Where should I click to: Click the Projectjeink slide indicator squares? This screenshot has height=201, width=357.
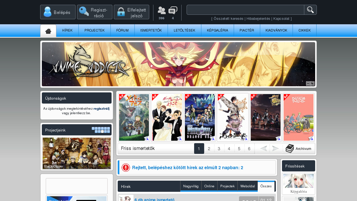coord(101,130)
